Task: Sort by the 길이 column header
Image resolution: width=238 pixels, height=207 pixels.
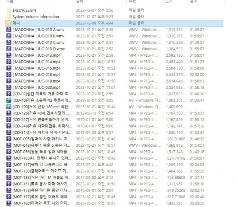Action: click(193, 2)
